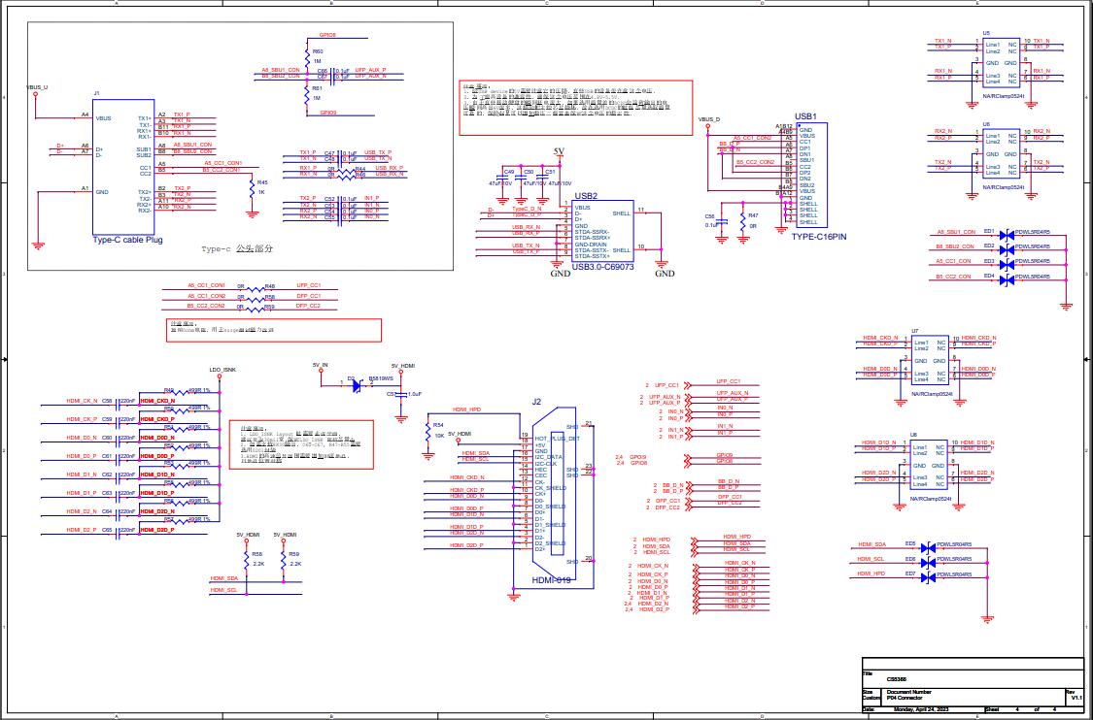This screenshot has height=720, width=1093.
Task: Select the U7 ESD protection chip
Action: coord(930,359)
